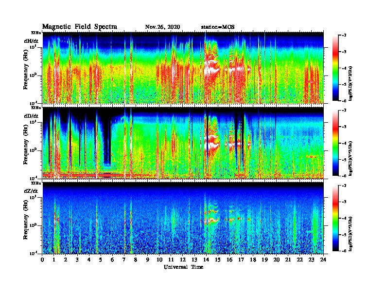Click the "-3" value on dD/dt color scale

click(344, 127)
